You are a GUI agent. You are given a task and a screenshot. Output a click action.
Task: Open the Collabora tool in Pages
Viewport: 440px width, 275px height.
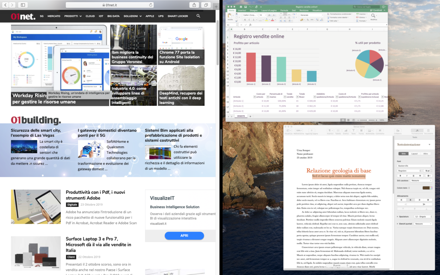point(397,131)
